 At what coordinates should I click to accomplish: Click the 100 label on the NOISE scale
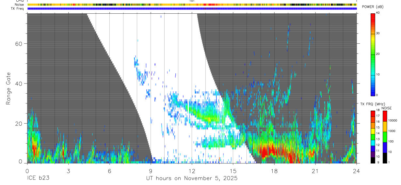391,141
